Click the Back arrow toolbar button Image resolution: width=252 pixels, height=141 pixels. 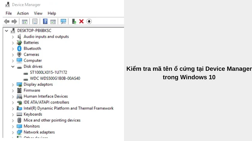click(7, 22)
